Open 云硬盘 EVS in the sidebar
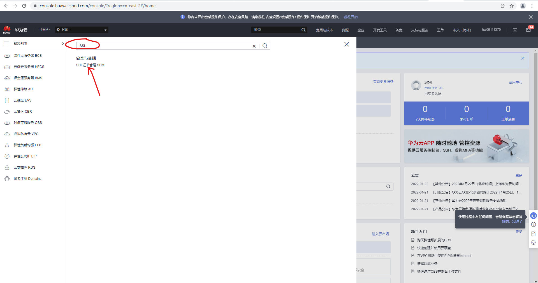538x283 pixels. [x=22, y=100]
